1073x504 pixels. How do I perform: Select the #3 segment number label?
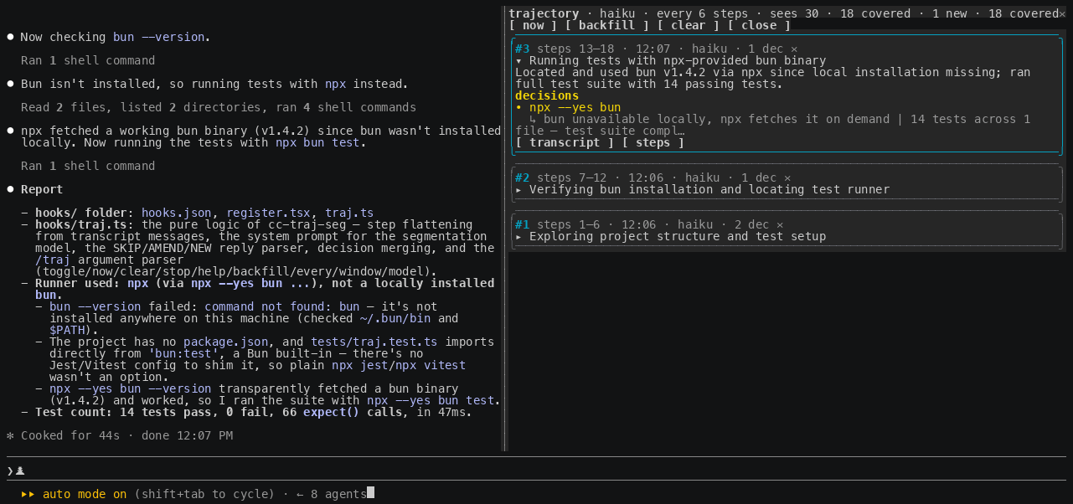(x=523, y=49)
